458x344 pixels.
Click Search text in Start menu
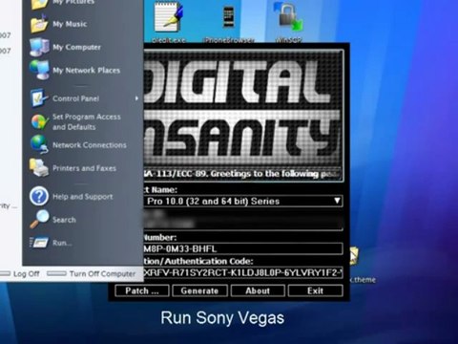tap(64, 220)
